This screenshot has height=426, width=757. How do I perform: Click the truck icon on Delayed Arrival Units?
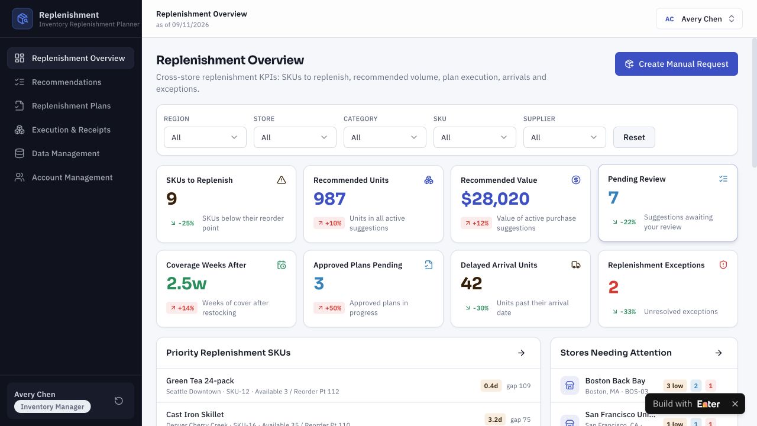click(x=576, y=265)
